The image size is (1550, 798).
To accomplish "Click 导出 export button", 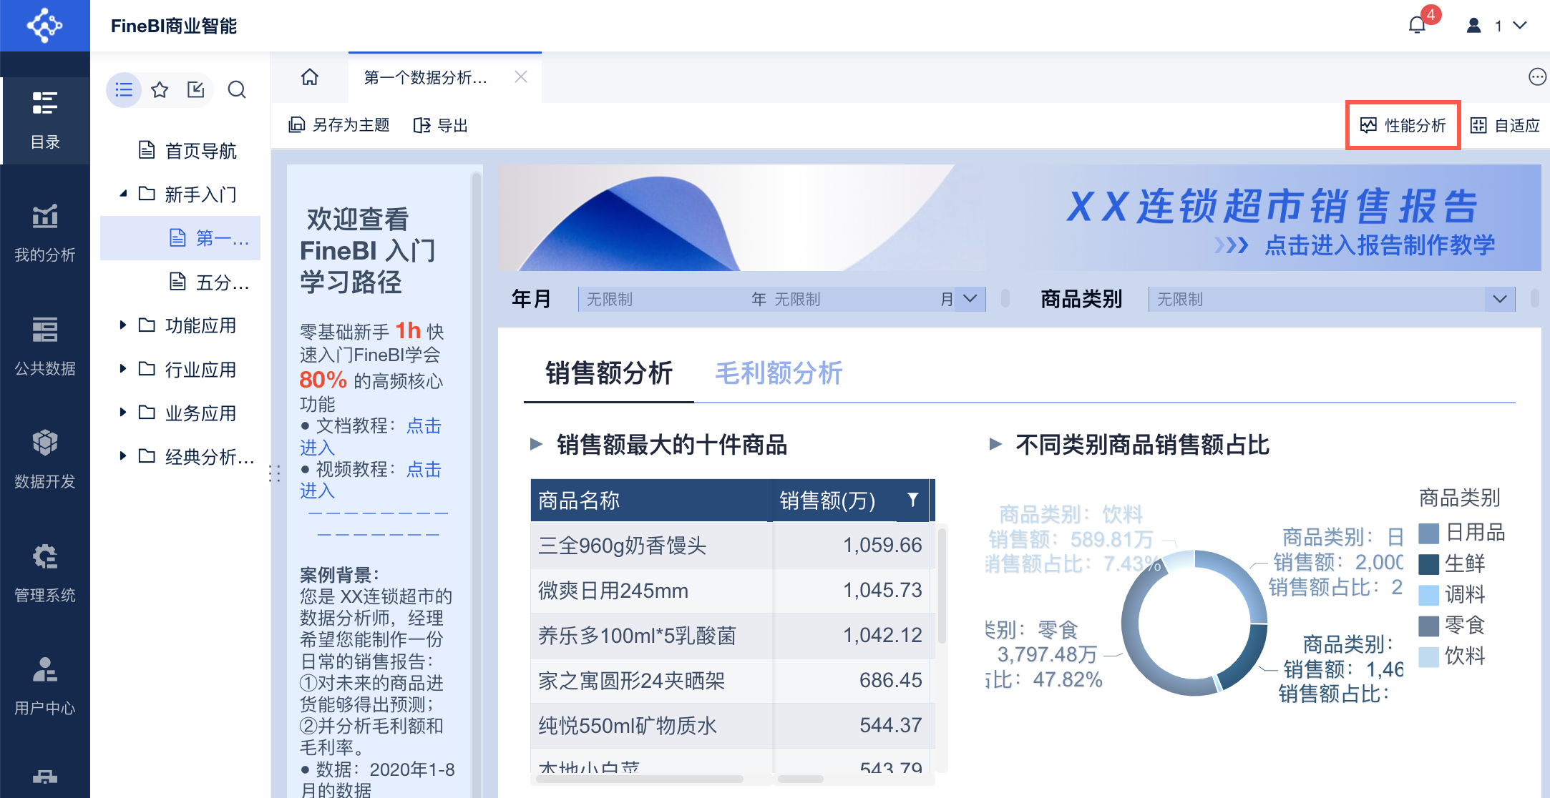I will (441, 126).
